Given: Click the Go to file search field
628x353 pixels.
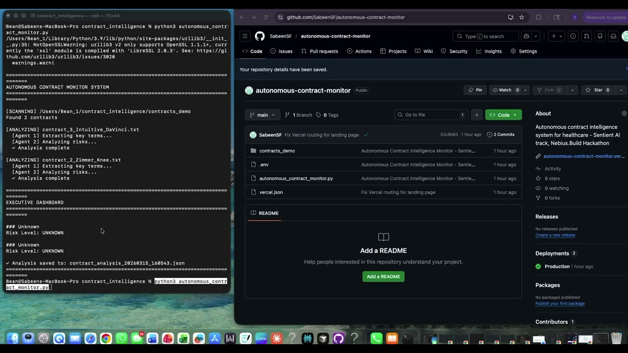Looking at the screenshot, I should tap(431, 115).
